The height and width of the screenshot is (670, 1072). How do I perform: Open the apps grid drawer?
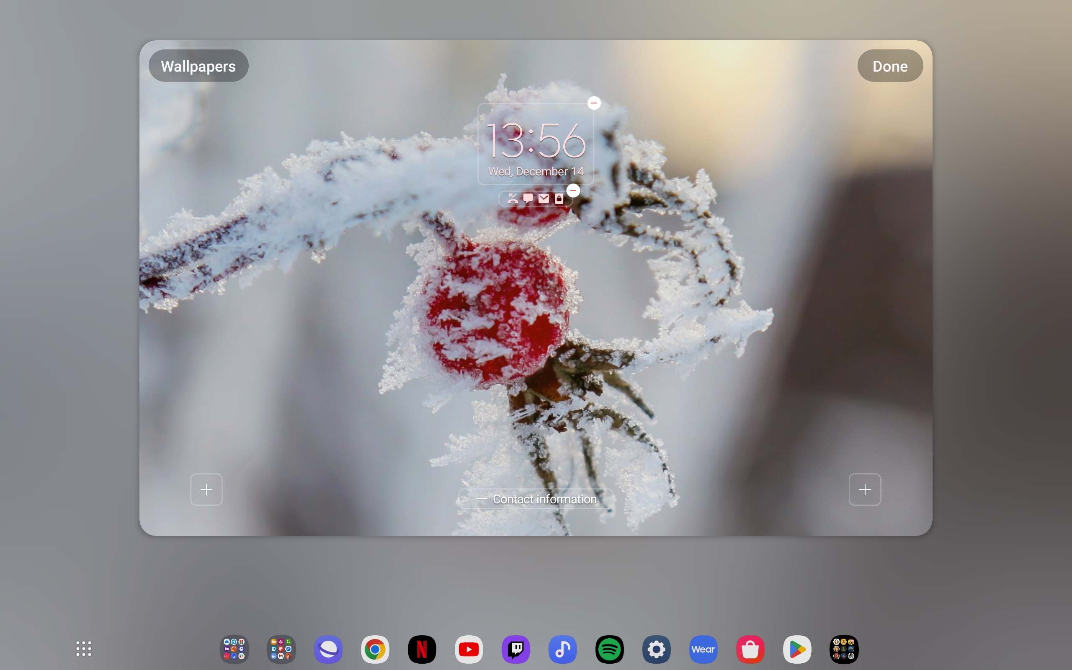(x=83, y=649)
